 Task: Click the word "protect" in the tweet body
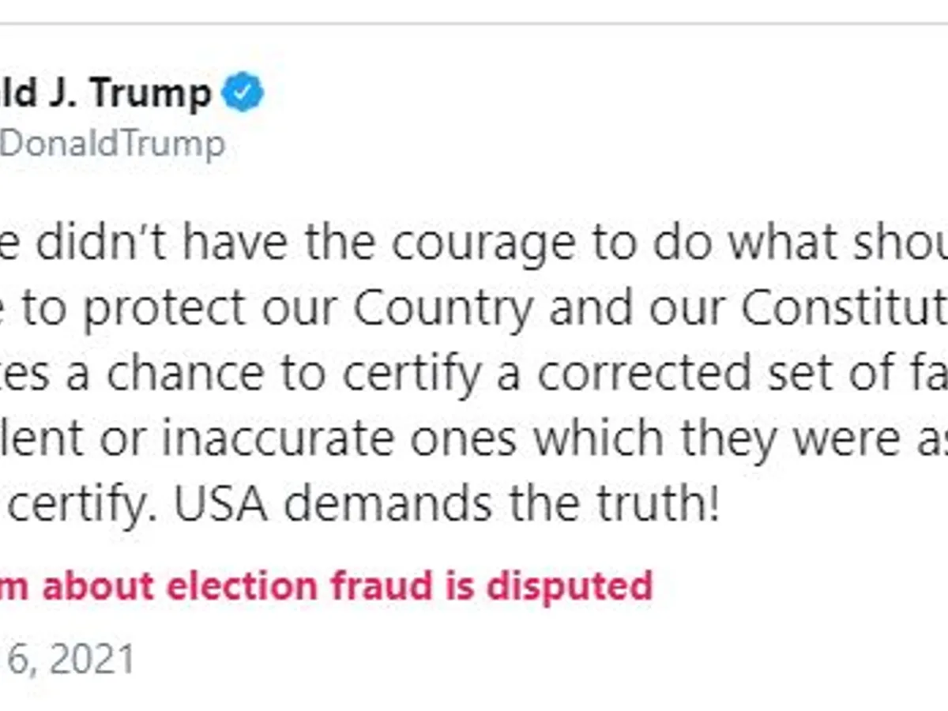point(164,310)
